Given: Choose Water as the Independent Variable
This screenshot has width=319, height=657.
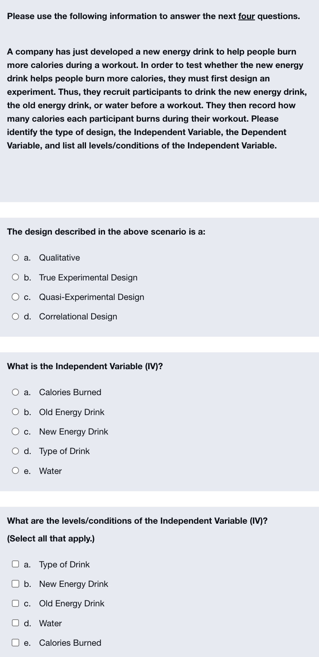Looking at the screenshot, I should pyautogui.click(x=16, y=471).
